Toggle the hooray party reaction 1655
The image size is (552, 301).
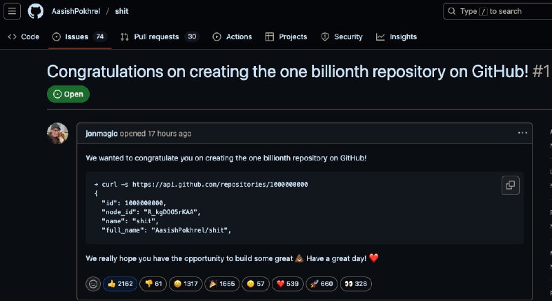(x=221, y=284)
